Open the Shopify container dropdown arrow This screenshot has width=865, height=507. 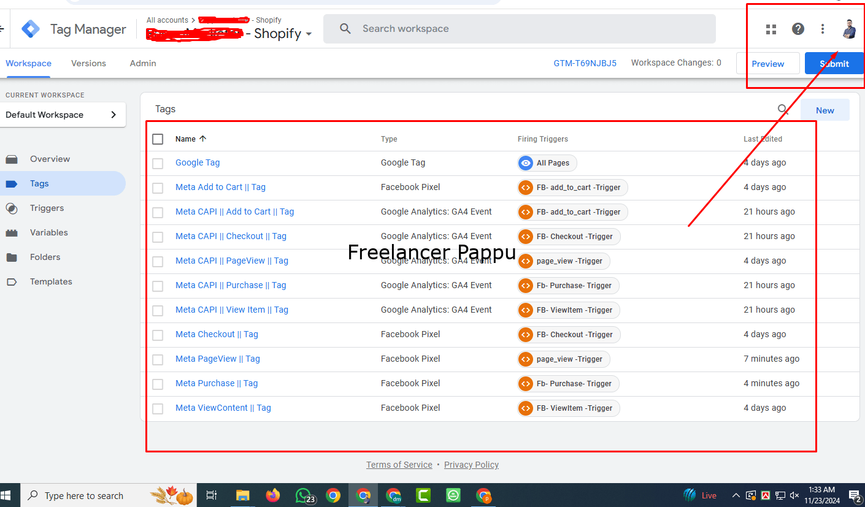(x=309, y=34)
